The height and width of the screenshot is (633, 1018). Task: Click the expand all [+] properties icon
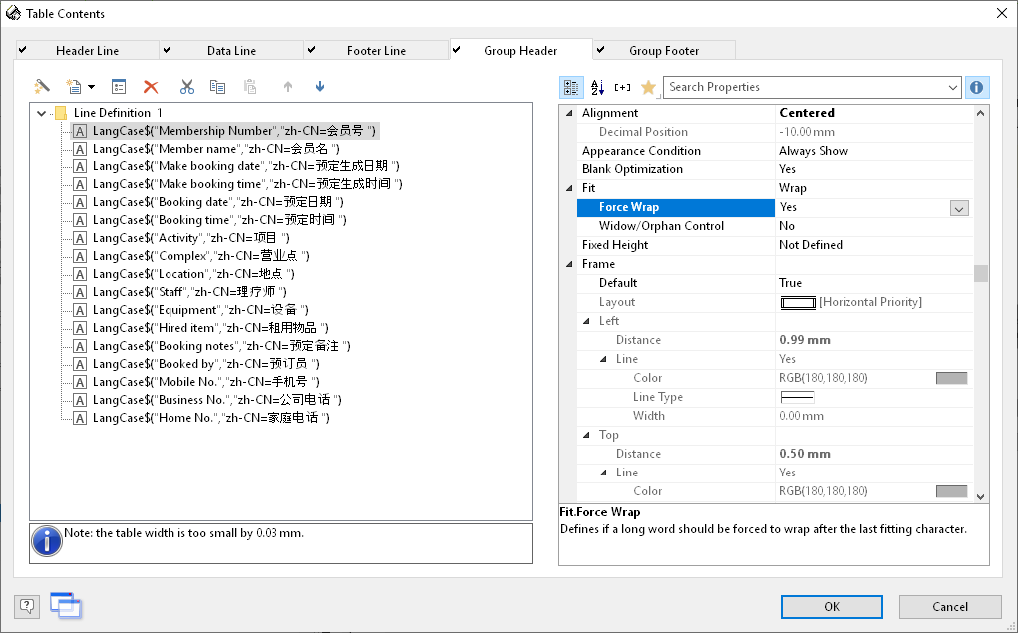622,87
